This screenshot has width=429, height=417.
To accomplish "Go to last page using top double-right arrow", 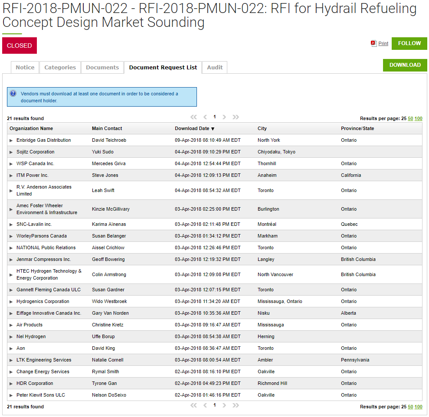I will (236, 117).
